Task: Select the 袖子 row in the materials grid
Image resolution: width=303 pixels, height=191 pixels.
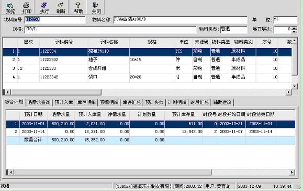Action: click(x=147, y=60)
